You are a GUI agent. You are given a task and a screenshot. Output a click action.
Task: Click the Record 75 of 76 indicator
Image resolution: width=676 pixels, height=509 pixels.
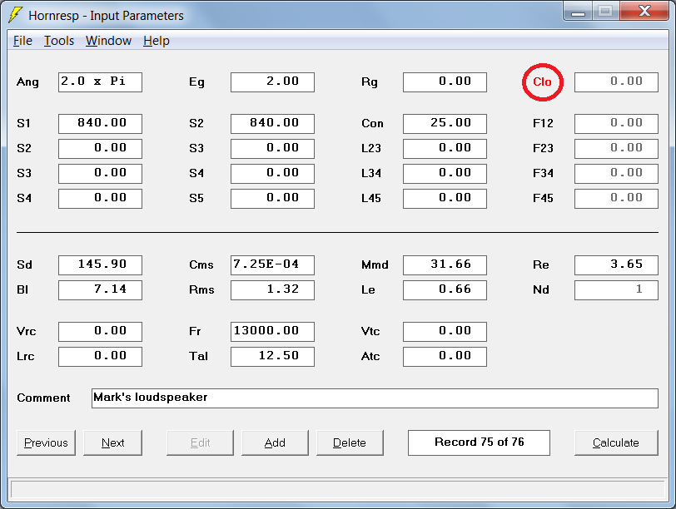click(479, 442)
